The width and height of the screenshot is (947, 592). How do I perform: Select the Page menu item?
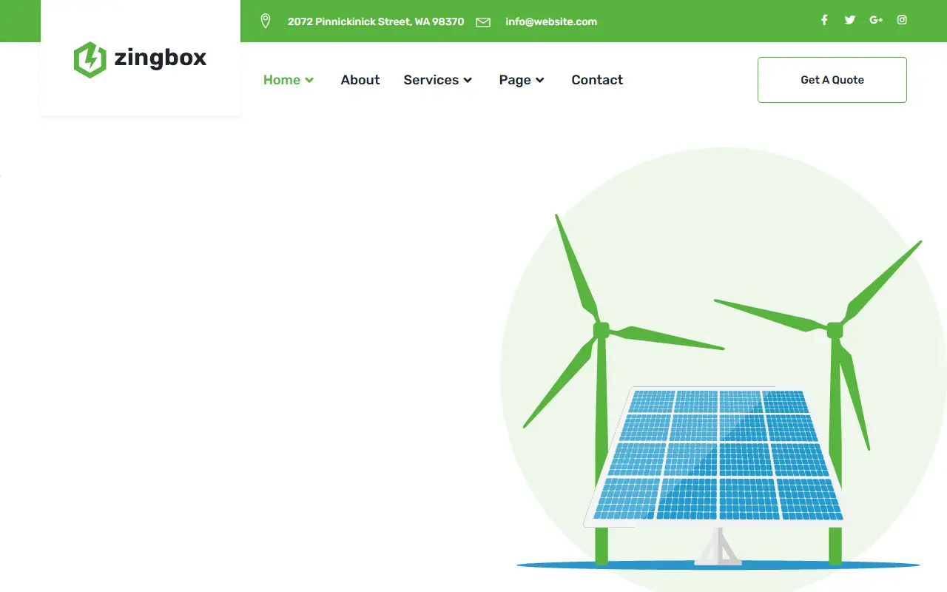click(x=515, y=80)
